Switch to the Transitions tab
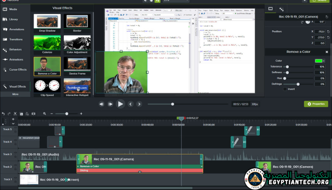The height and width of the screenshot is (190, 332). tap(15, 39)
